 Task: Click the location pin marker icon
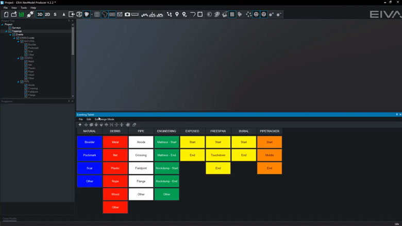177,14
